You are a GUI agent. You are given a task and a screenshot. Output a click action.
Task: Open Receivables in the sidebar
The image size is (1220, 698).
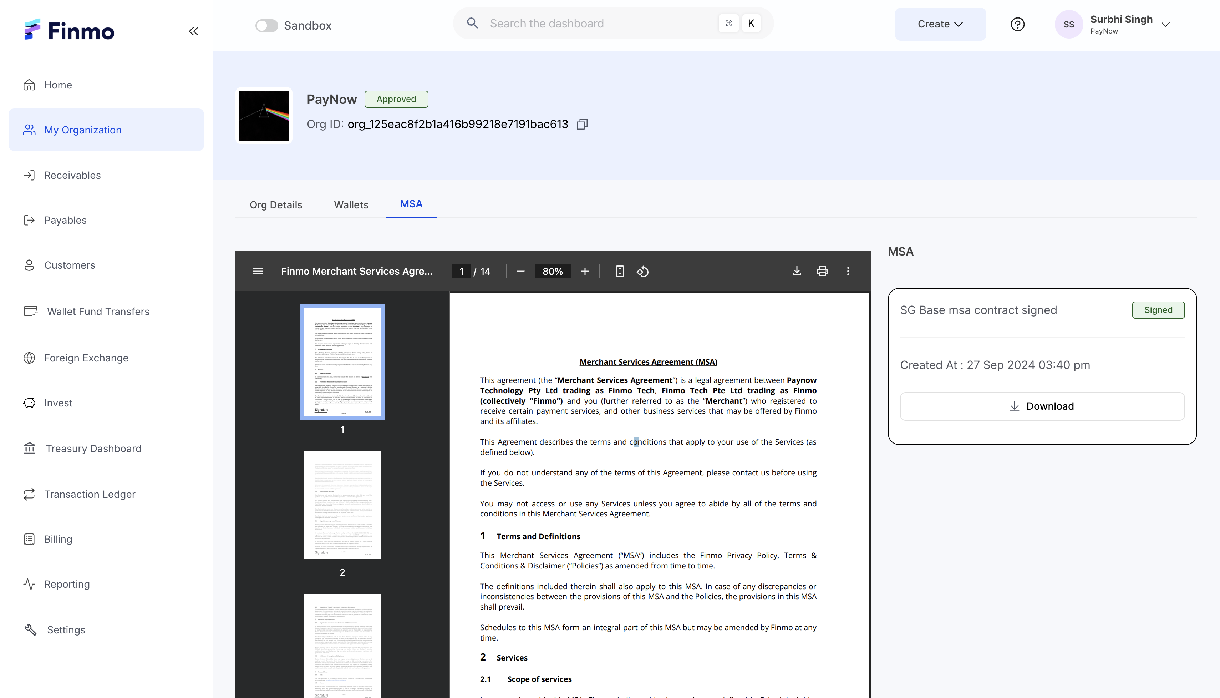(106, 175)
